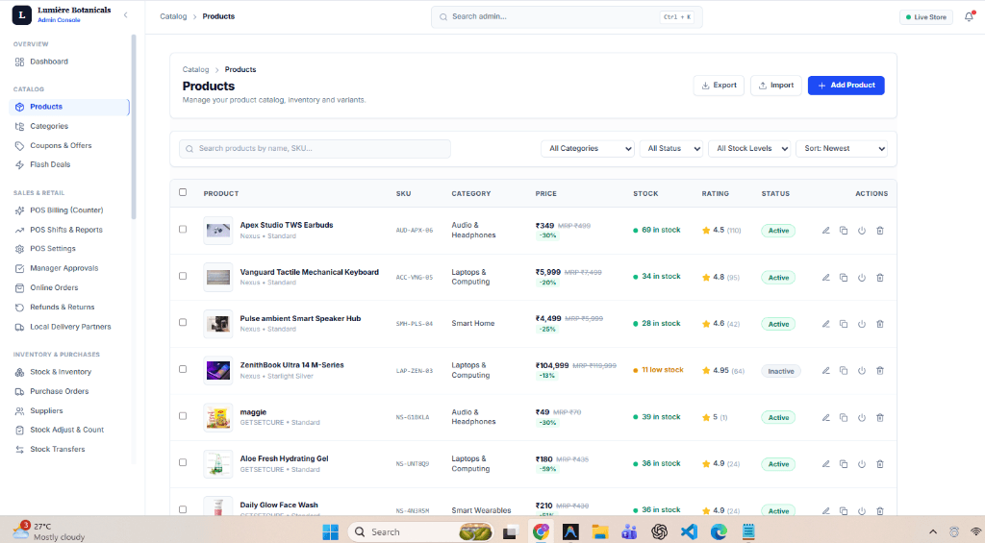Open Visual Studio Code from the taskbar
The image size is (985, 543).
click(689, 531)
